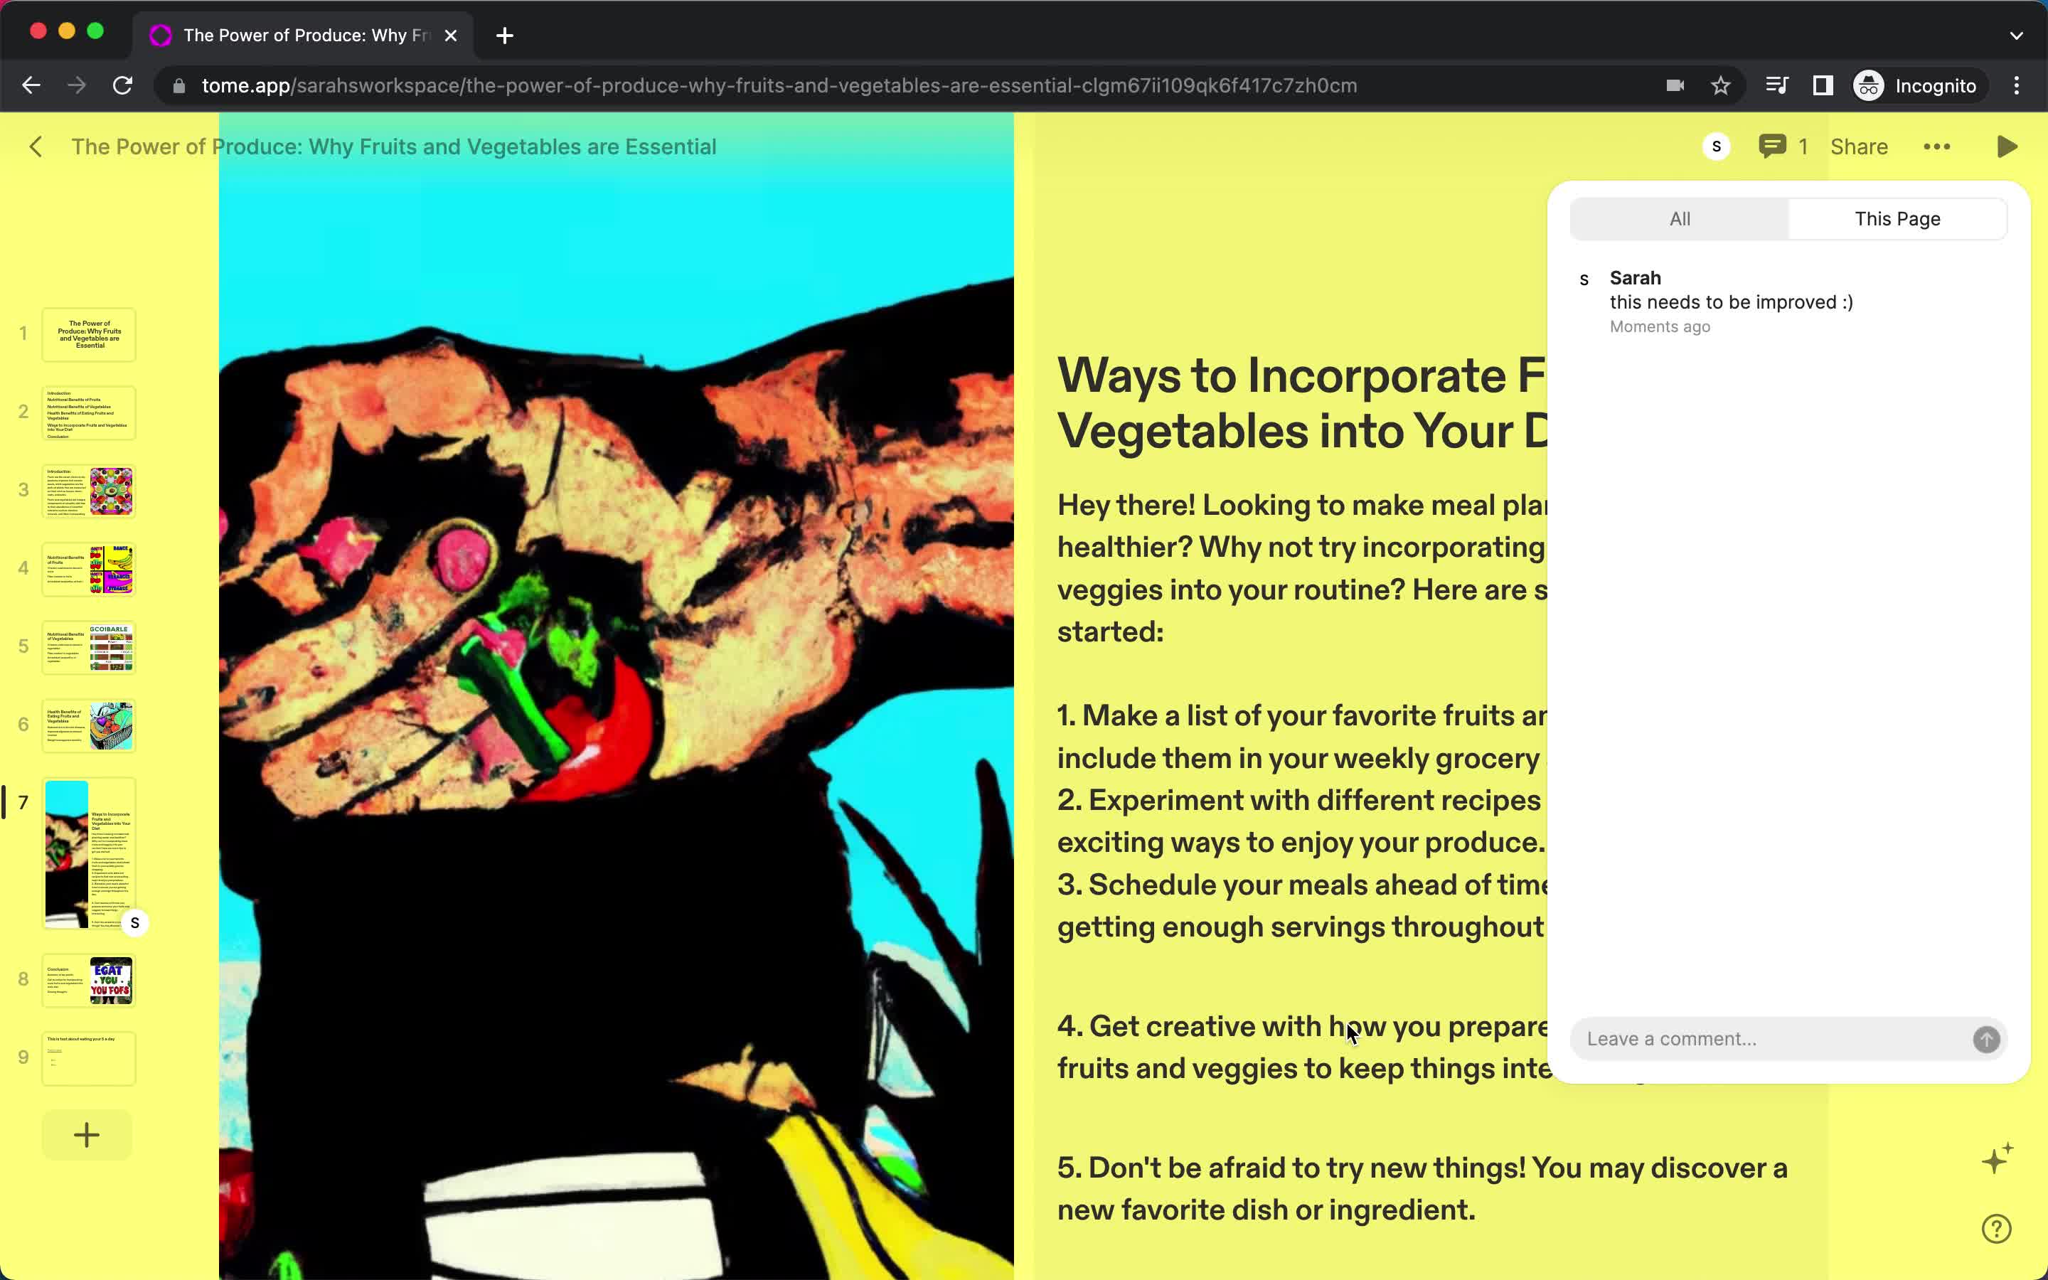The image size is (2048, 1280).
Task: Click Sarah's user avatar icon in top bar
Action: point(1714,146)
